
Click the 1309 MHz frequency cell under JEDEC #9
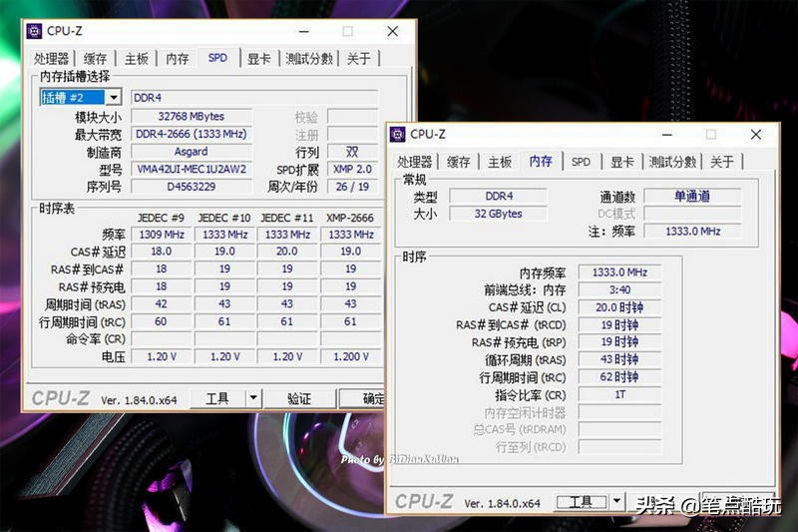(x=162, y=235)
